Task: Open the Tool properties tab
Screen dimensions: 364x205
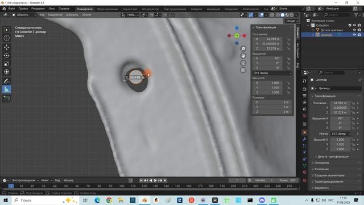Action: click(x=305, y=81)
